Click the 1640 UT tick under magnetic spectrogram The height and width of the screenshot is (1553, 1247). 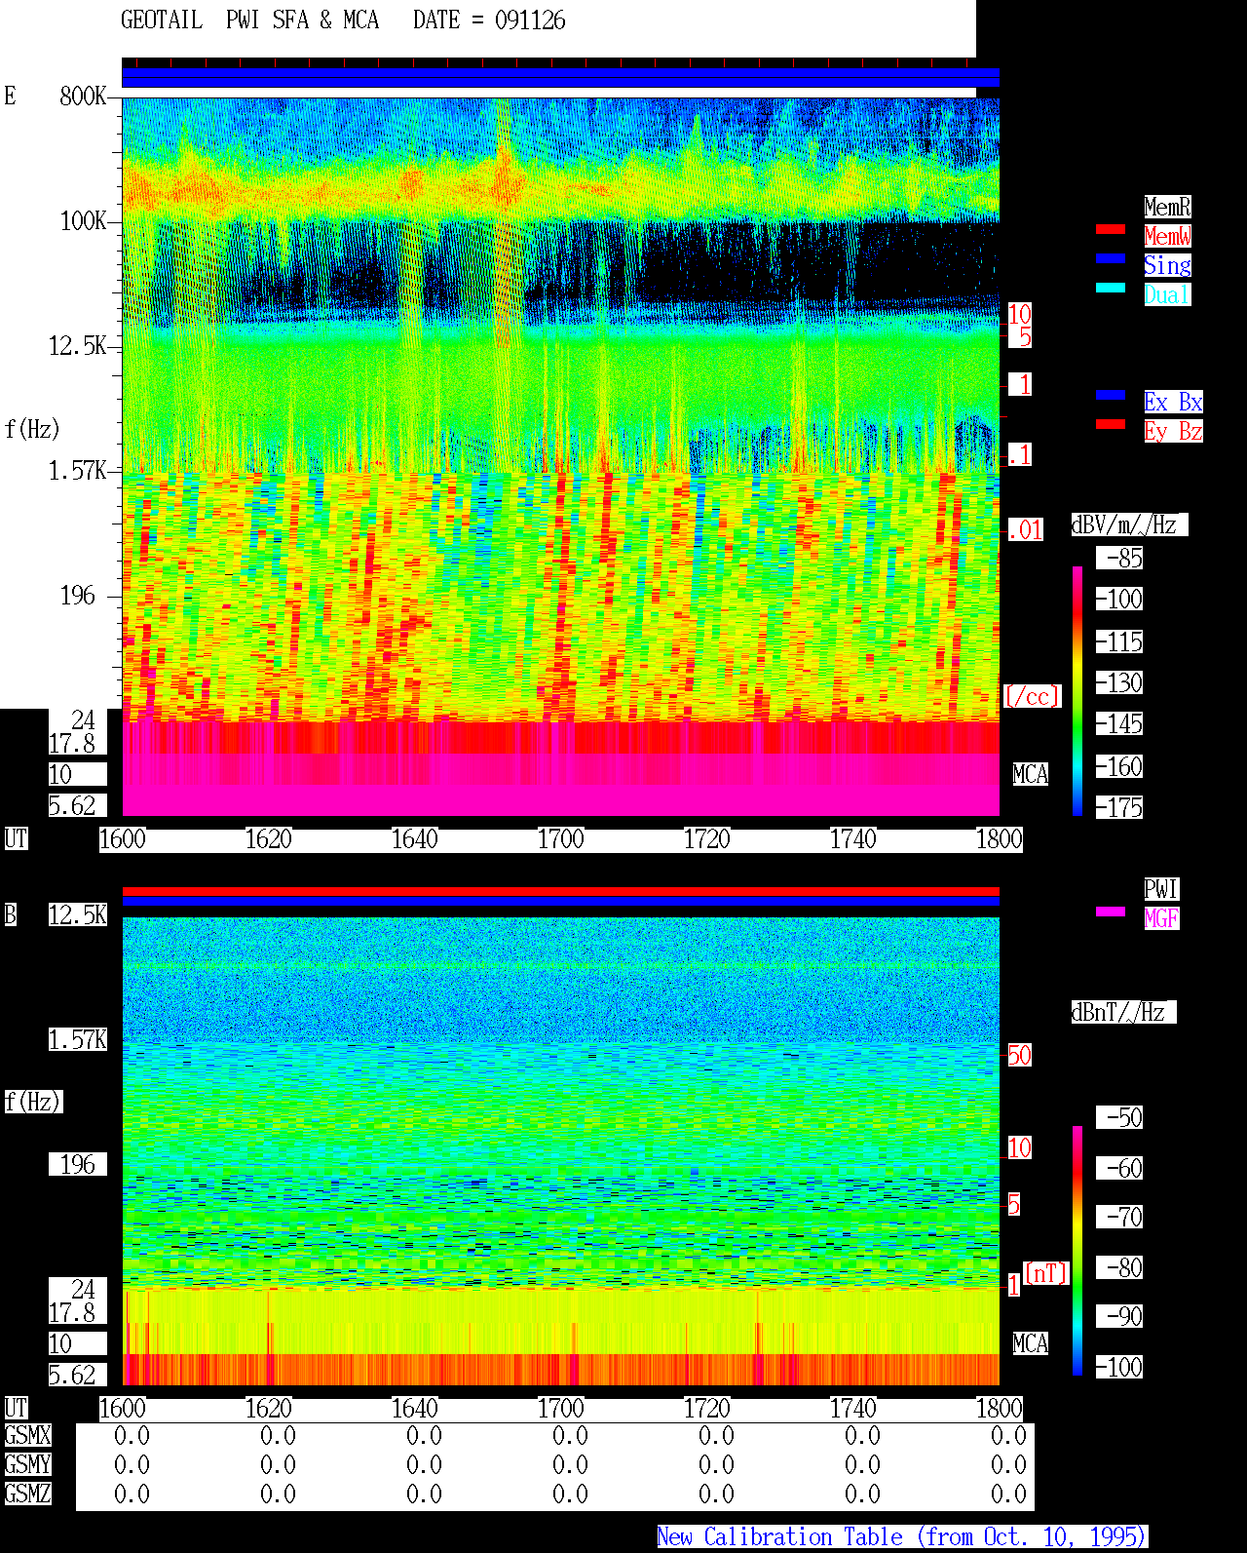[415, 1409]
